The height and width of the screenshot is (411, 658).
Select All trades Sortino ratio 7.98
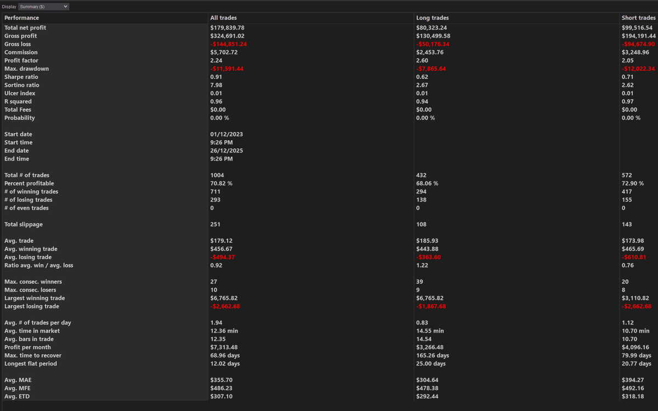coord(216,85)
